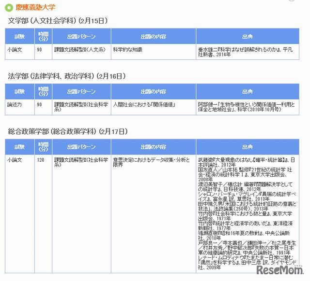
Task: Click 出典 header in the 総合政策学部 table
Action: pos(248,147)
